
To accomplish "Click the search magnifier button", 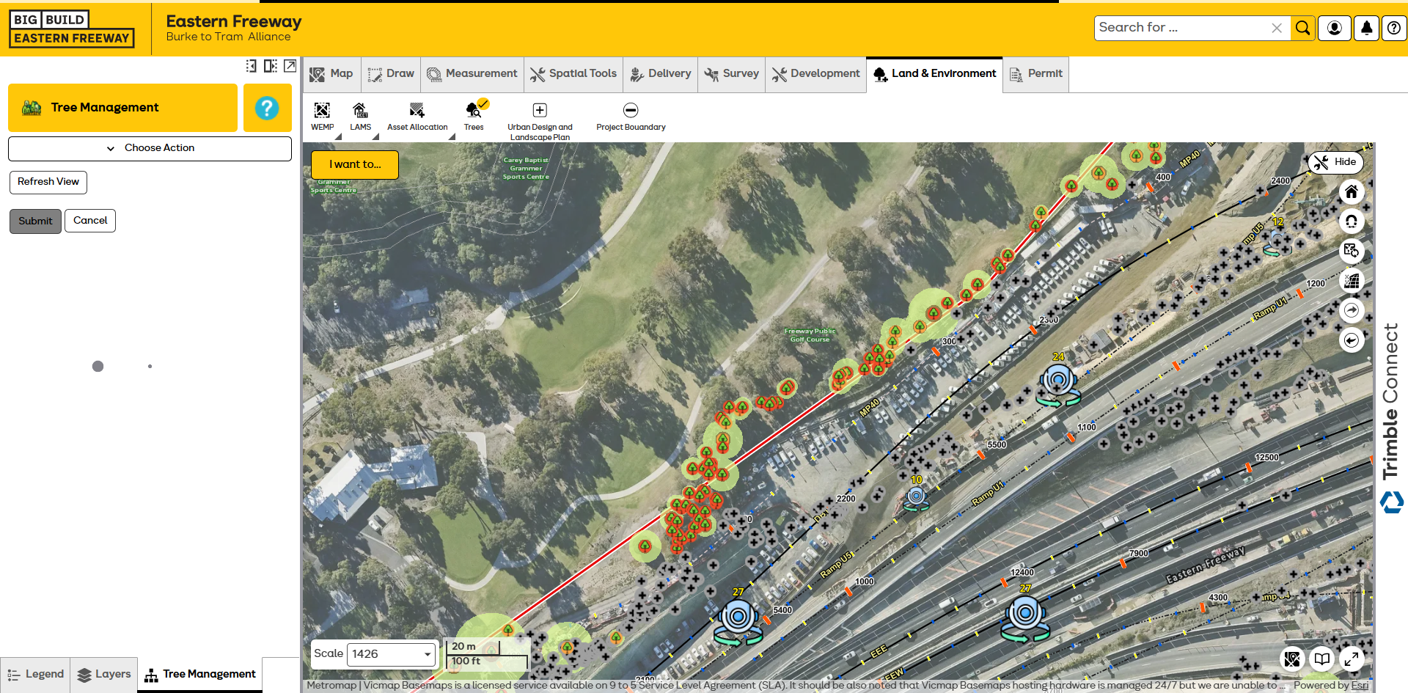I will coord(1302,28).
